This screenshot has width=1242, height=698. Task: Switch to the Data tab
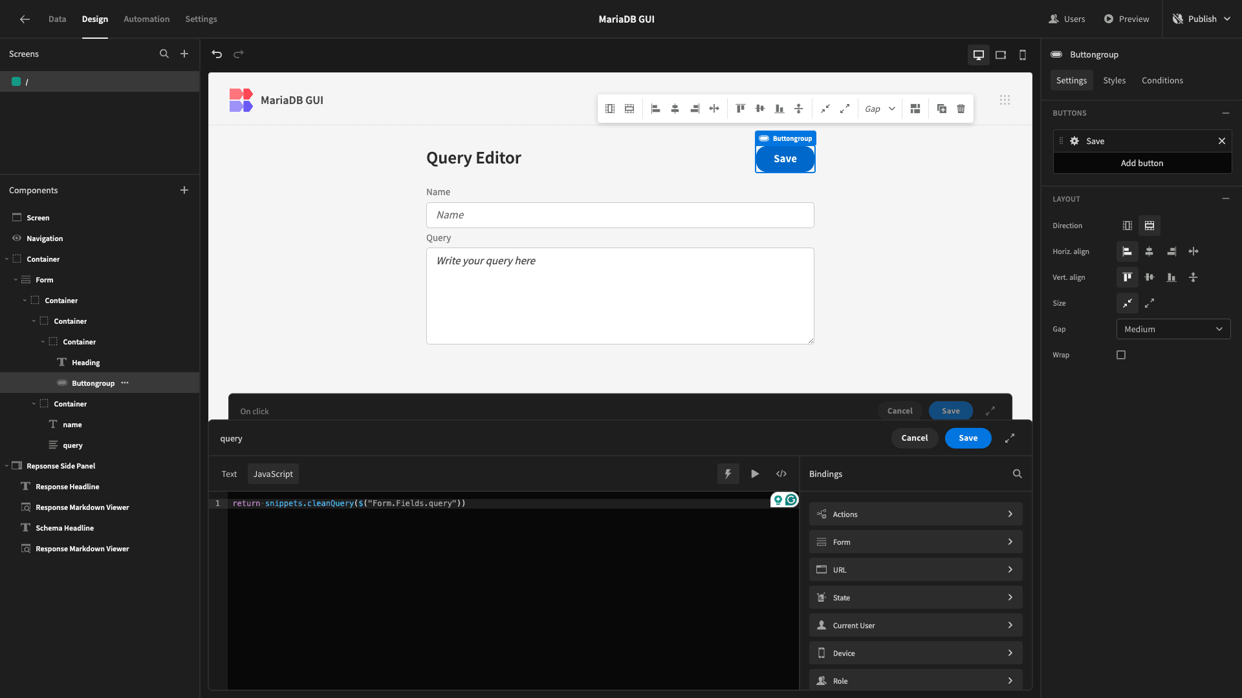(x=57, y=19)
